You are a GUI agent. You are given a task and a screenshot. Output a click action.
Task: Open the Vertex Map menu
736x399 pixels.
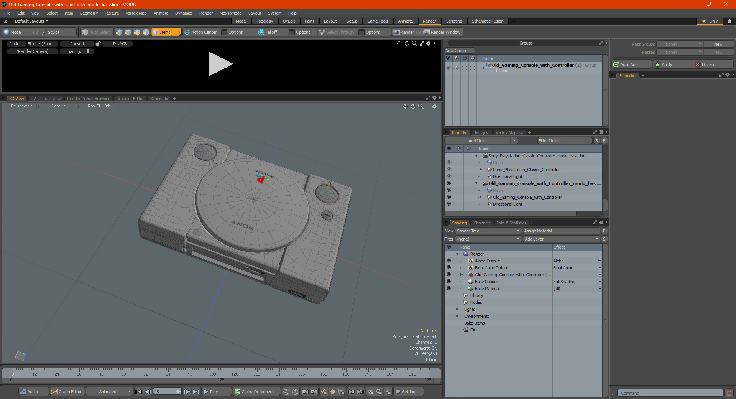click(x=136, y=13)
